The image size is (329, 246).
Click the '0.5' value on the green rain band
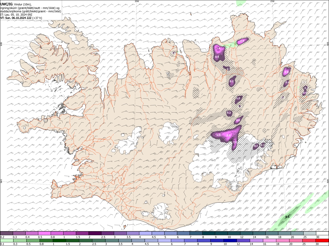[287, 217]
